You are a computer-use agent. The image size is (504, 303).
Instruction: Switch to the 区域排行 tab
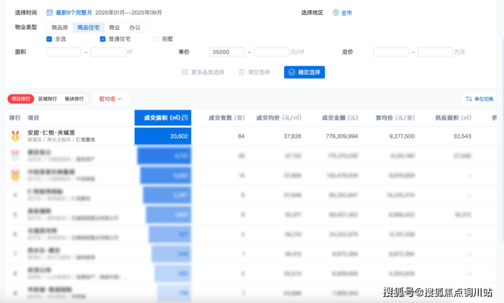[47, 99]
